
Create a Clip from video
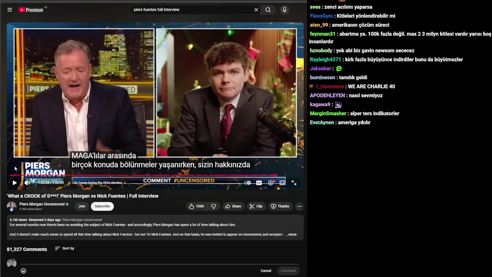coord(256,206)
